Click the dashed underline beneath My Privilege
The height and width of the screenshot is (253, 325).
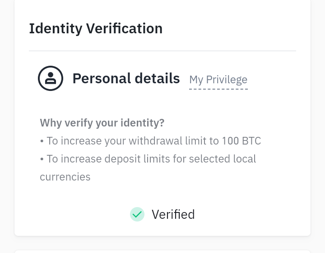click(x=218, y=89)
